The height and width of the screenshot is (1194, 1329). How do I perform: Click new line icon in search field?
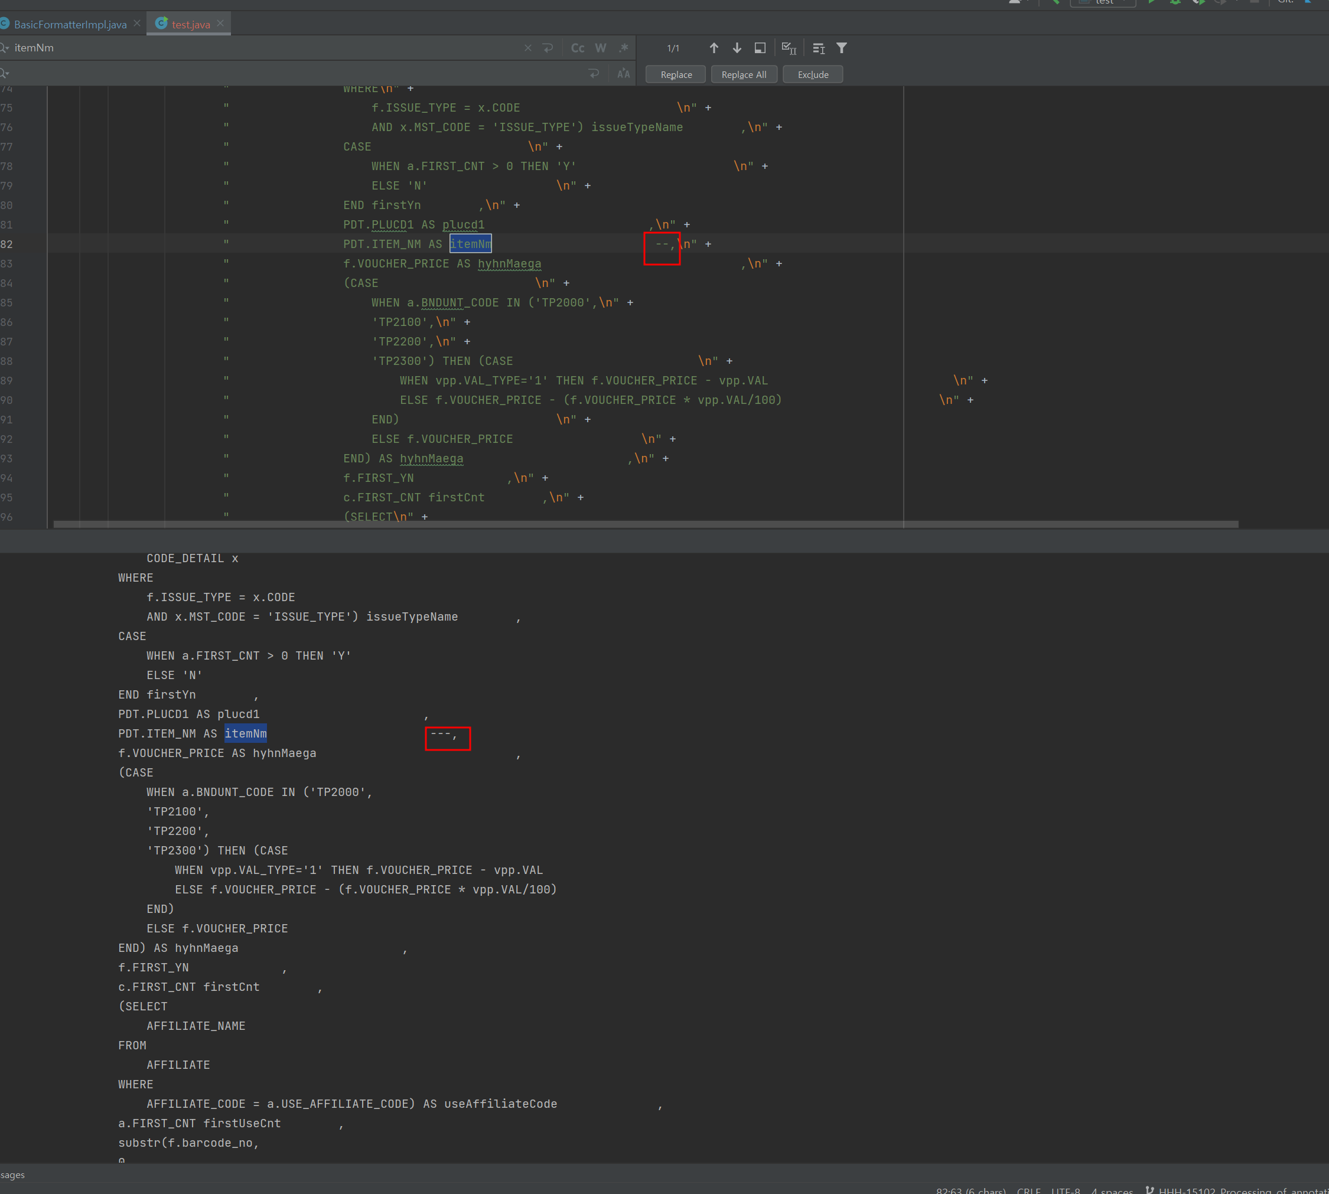pos(548,48)
